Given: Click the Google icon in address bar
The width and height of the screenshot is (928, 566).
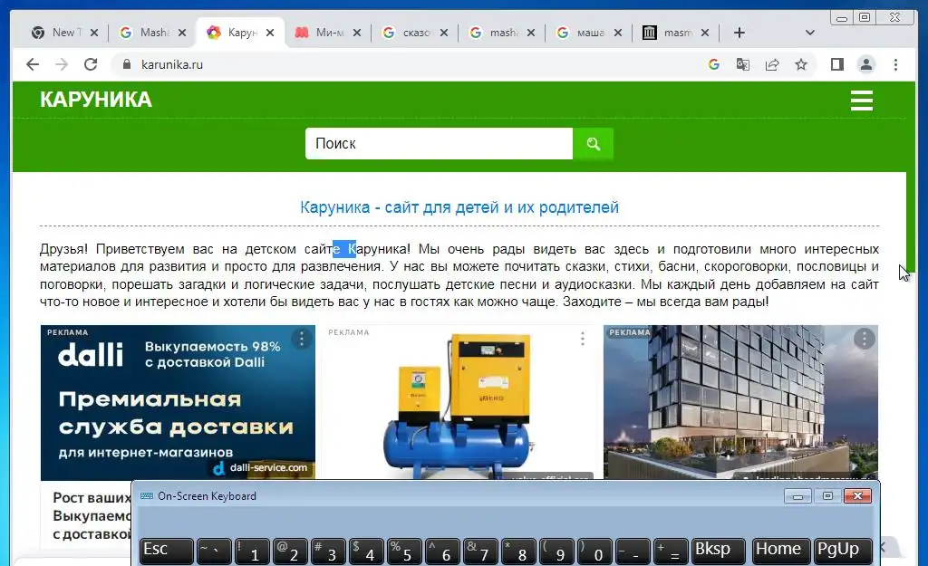Looking at the screenshot, I should tap(714, 64).
